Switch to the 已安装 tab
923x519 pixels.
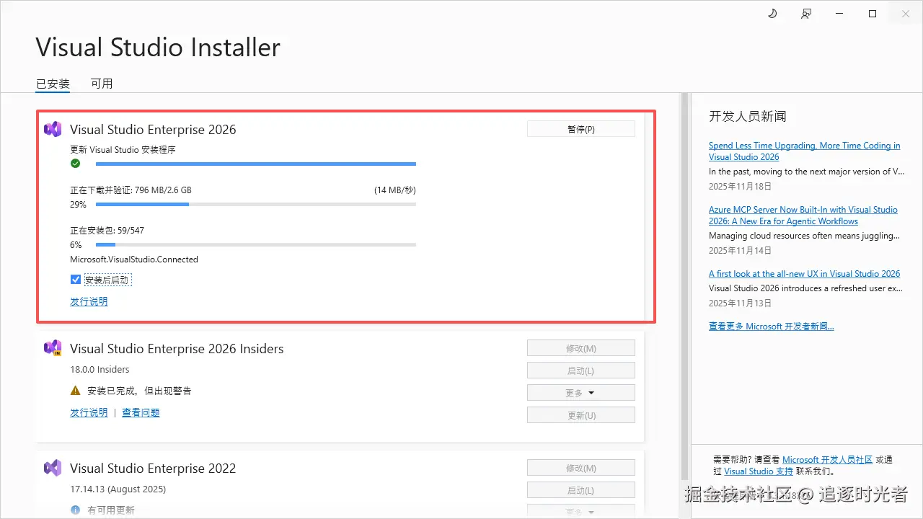click(53, 84)
